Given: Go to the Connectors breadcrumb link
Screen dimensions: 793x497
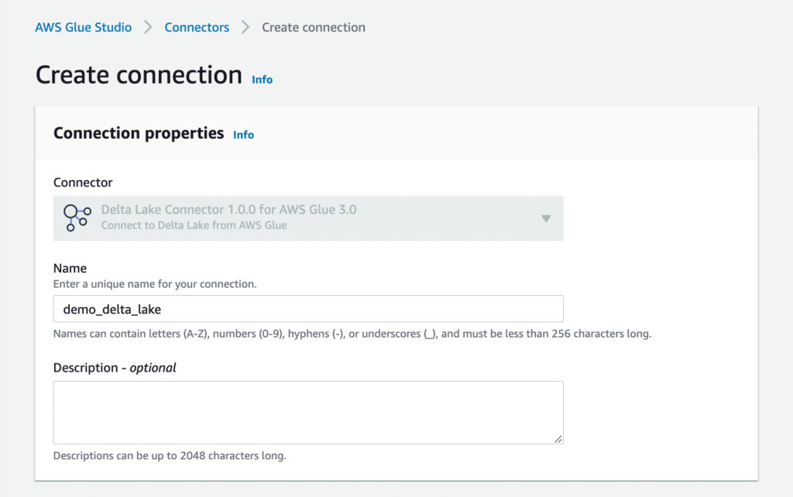Looking at the screenshot, I should point(197,27).
